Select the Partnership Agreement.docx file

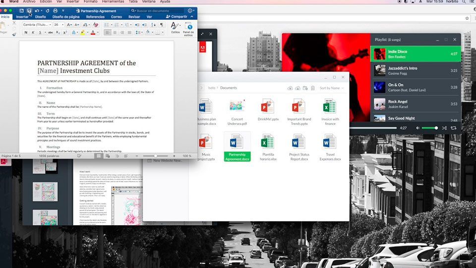[x=237, y=147]
